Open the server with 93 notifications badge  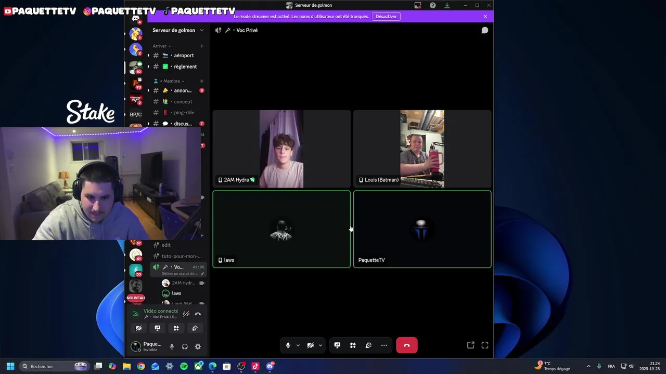(x=136, y=83)
